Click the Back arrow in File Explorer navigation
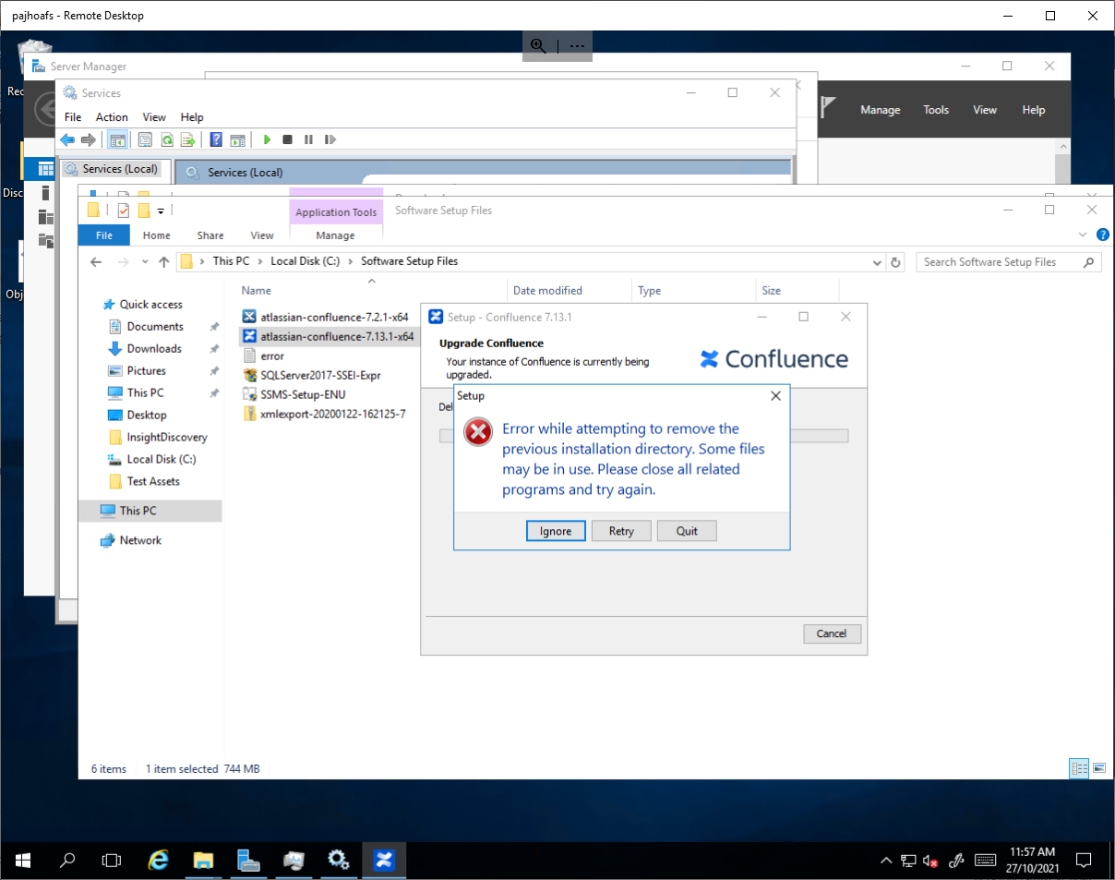1115x880 pixels. tap(96, 262)
